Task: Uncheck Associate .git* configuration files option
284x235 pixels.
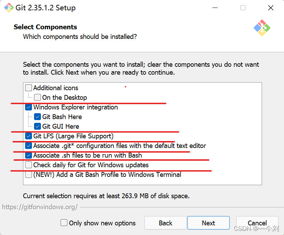Action: coord(29,146)
